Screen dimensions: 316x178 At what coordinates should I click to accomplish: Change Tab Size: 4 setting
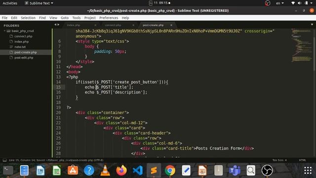pyautogui.click(x=279, y=160)
